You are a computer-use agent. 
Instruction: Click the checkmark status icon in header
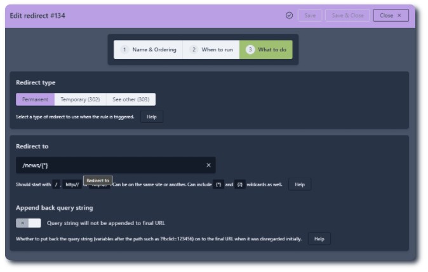pos(289,16)
